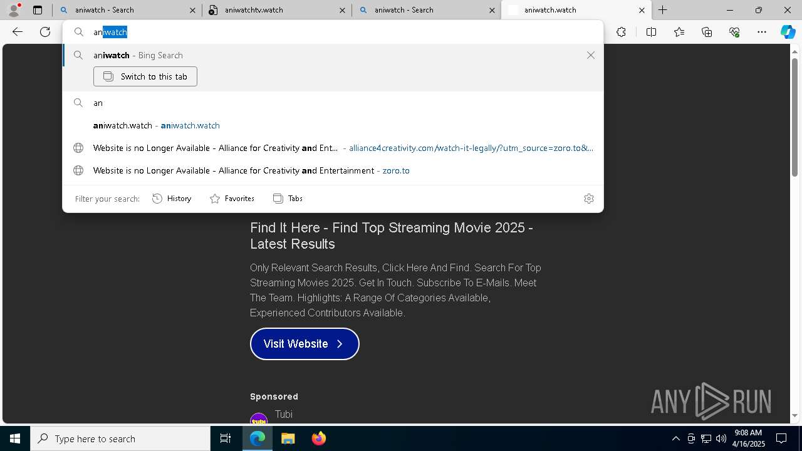Open File Explorer from the taskbar

(x=288, y=438)
